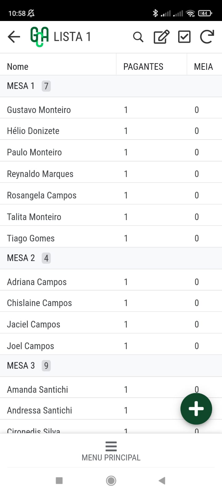Tap the back arrow icon
Viewport: 222px width, 494px height.
click(14, 37)
